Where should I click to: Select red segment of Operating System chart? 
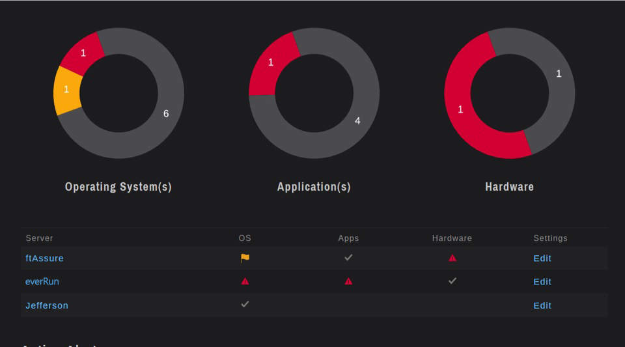[x=83, y=53]
